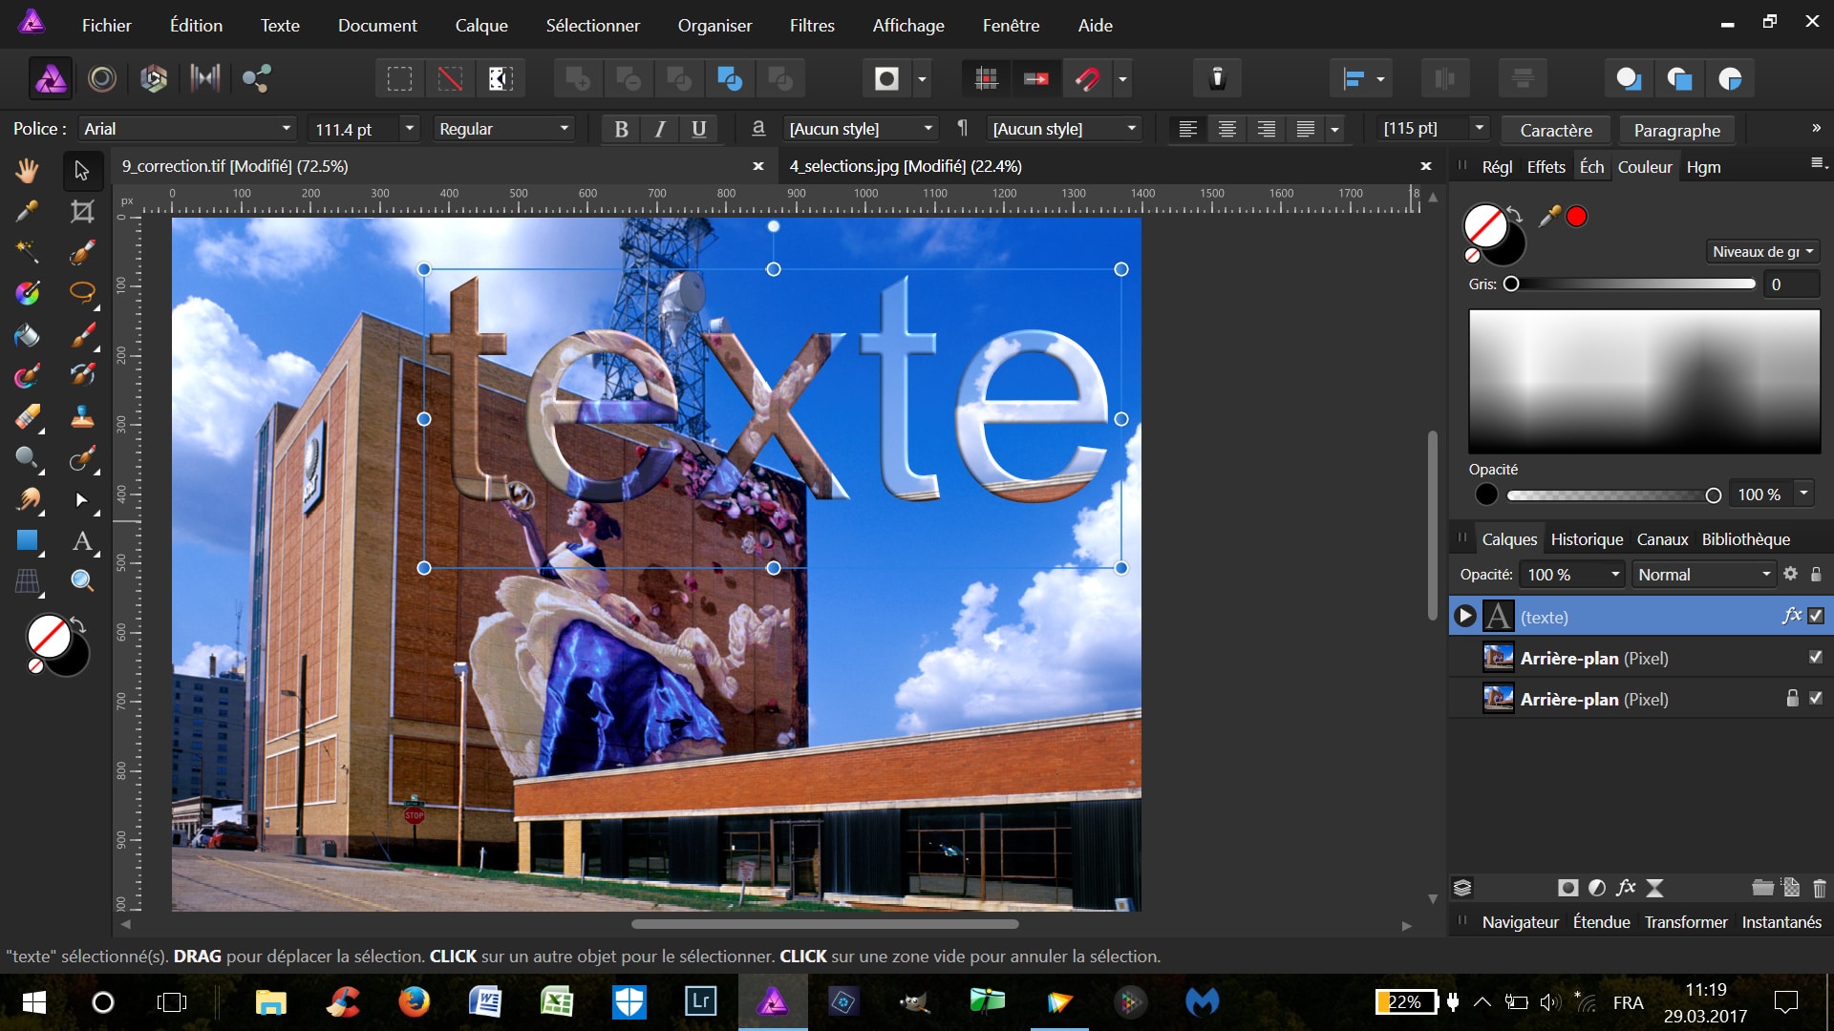Select the Flood Fill bucket tool
Viewport: 1834px width, 1031px height.
[27, 335]
